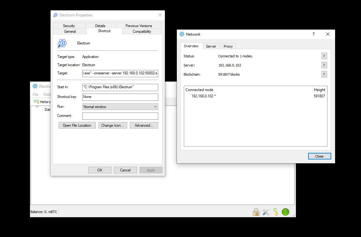Click the 591807 blocks text

pyautogui.click(x=229, y=74)
